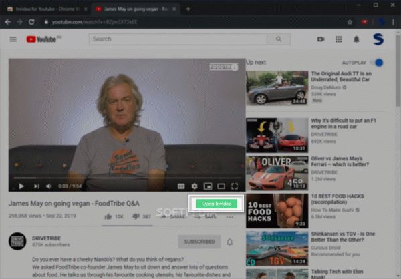401x279 pixels.
Task: Play the video
Action: click(21, 186)
